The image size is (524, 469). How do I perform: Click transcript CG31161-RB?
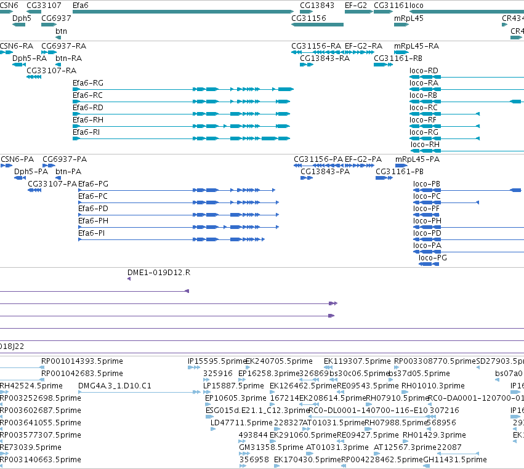click(398, 58)
